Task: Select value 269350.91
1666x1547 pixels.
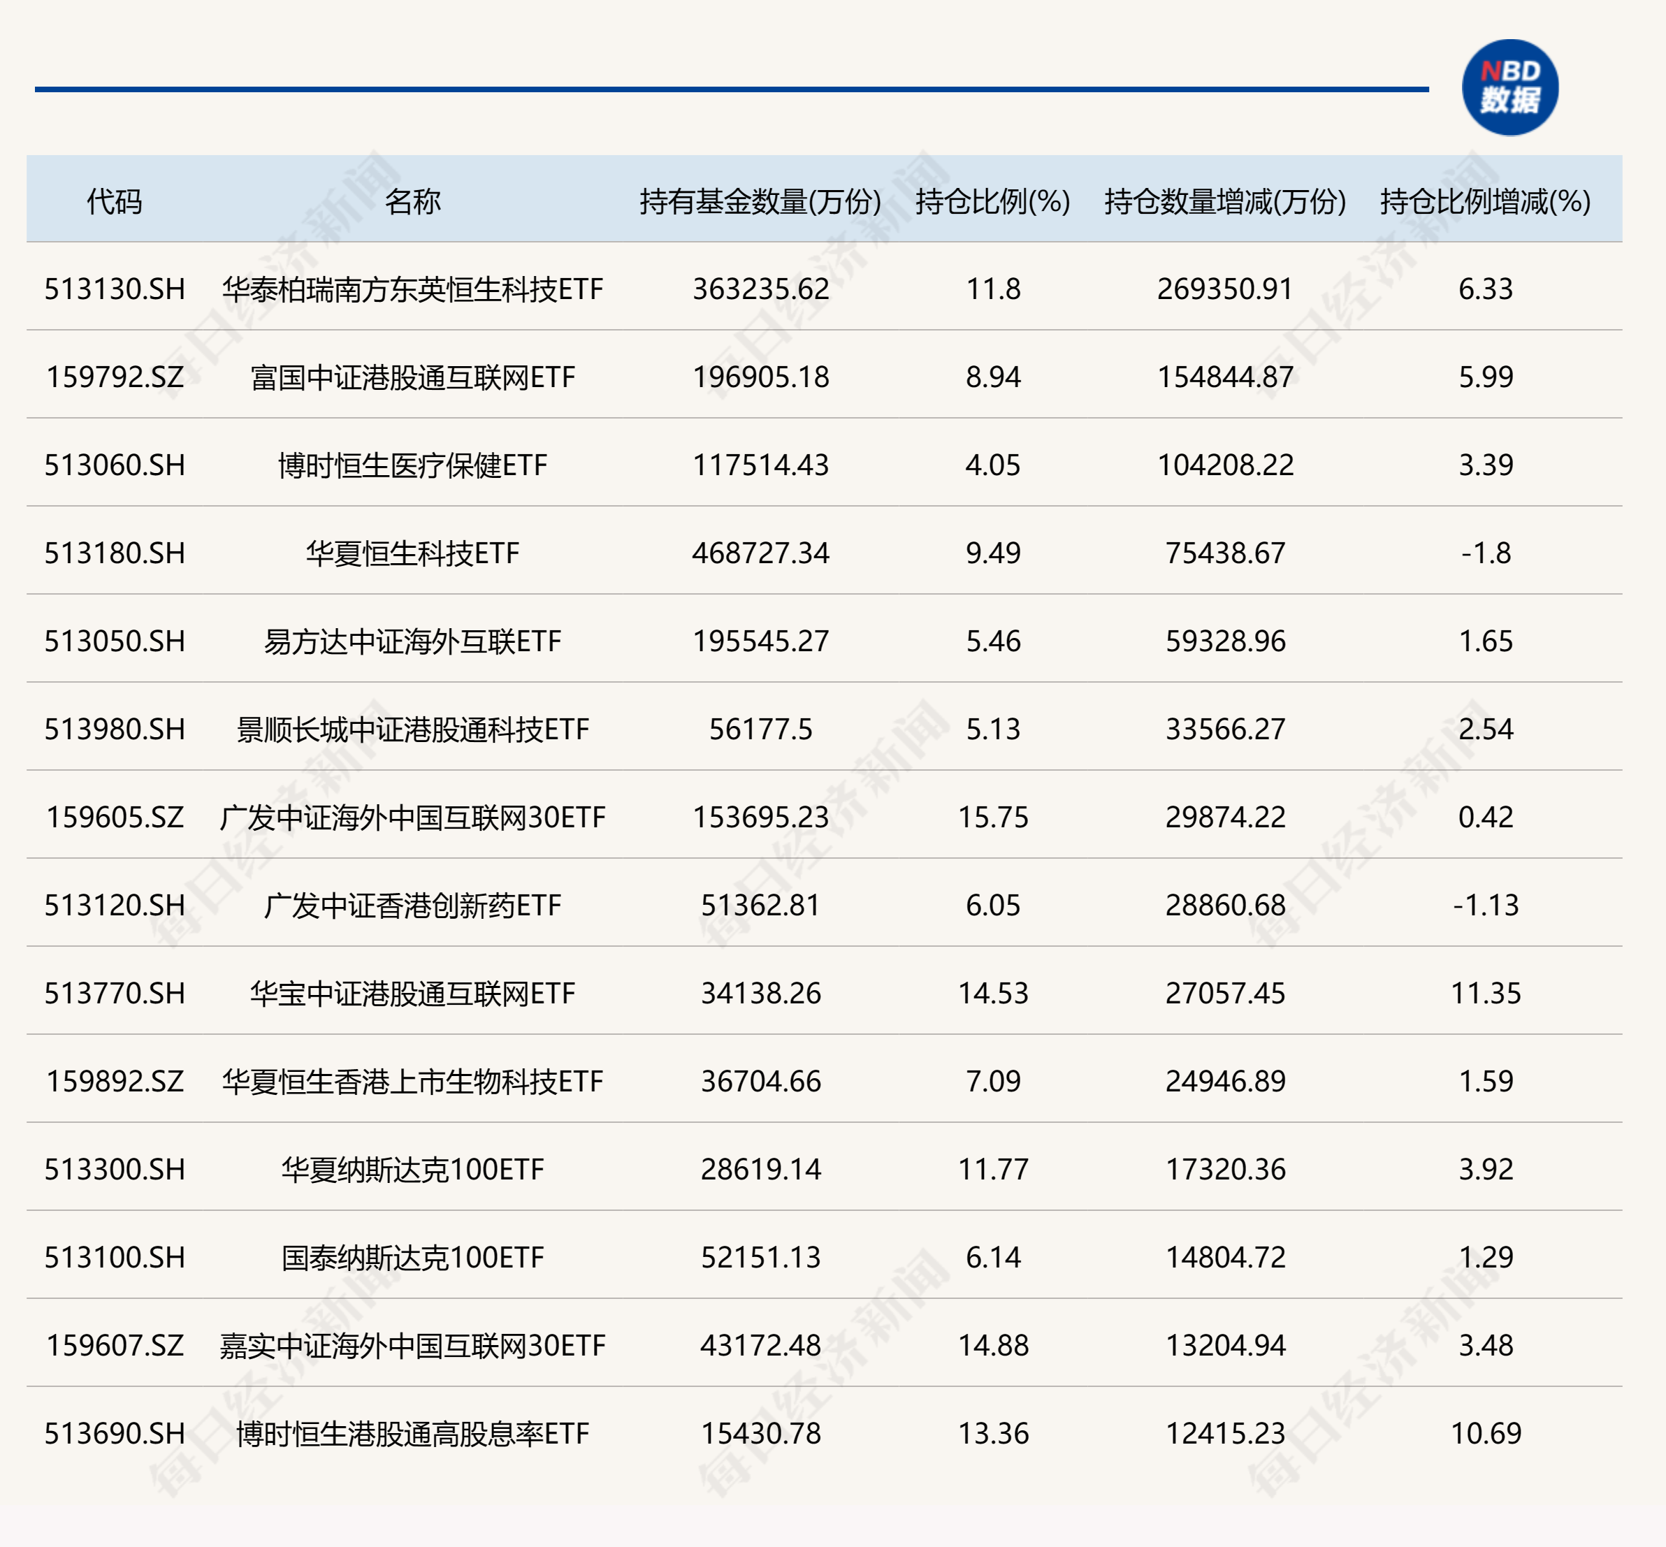Action: click(1225, 289)
